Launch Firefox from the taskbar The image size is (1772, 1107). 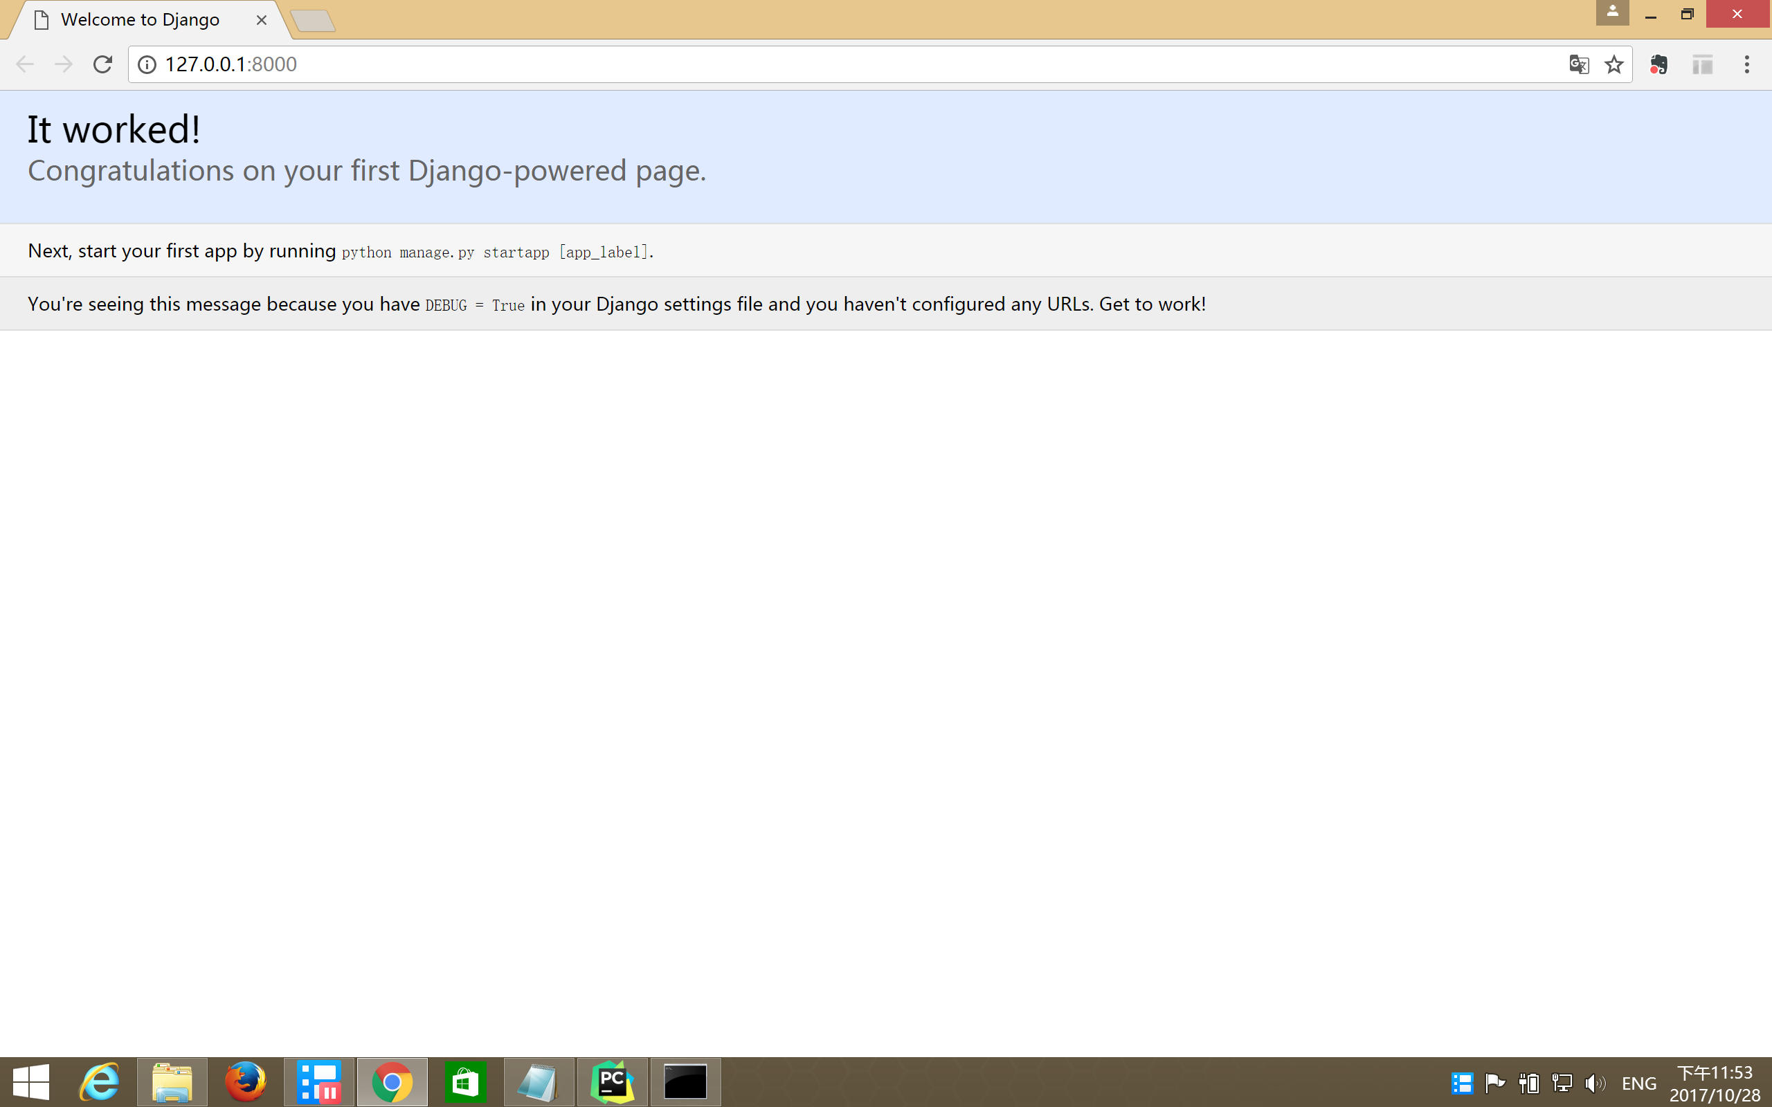tap(246, 1082)
